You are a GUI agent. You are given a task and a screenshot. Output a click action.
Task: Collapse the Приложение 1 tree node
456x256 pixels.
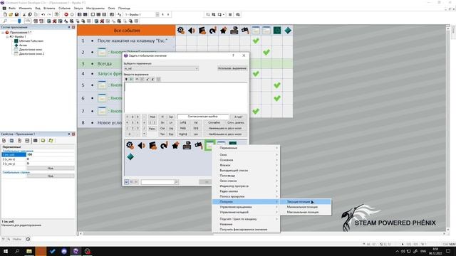[x=3, y=33]
